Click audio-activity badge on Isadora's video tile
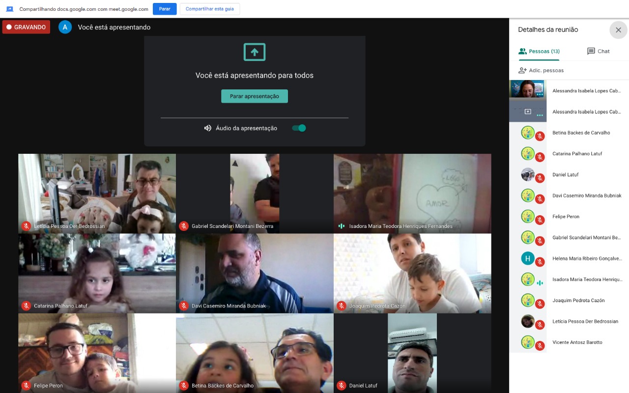 (342, 226)
